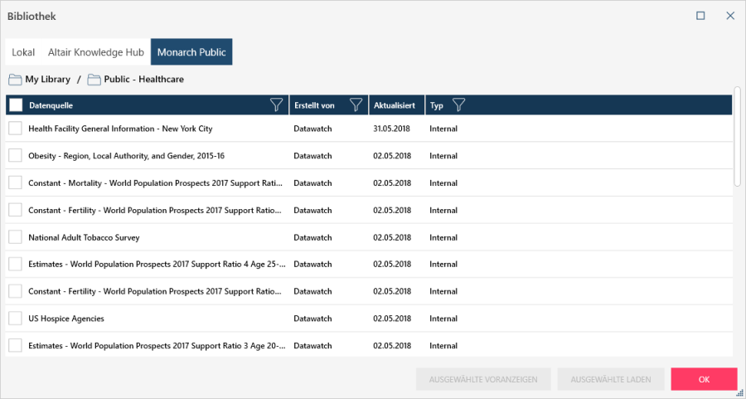This screenshot has height=399, width=746.
Task: Click the Typ column filter icon
Action: [x=458, y=105]
